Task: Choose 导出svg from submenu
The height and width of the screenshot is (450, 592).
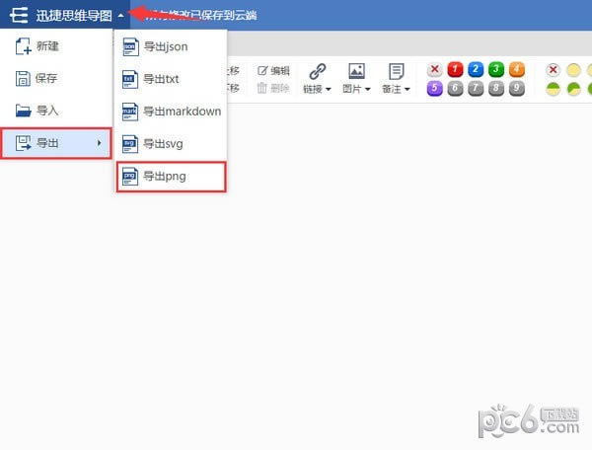Action: (171, 144)
